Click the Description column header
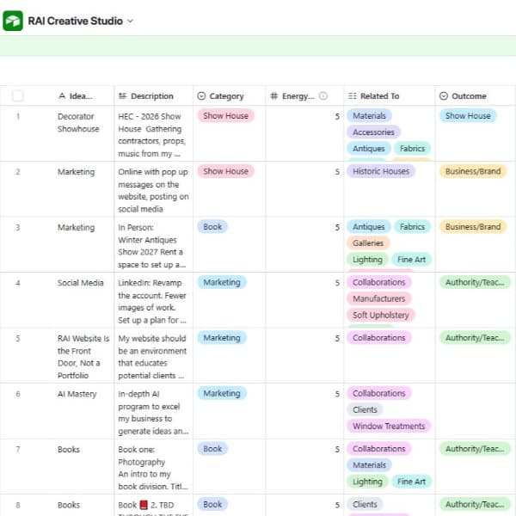This screenshot has height=516, width=516. (x=153, y=96)
